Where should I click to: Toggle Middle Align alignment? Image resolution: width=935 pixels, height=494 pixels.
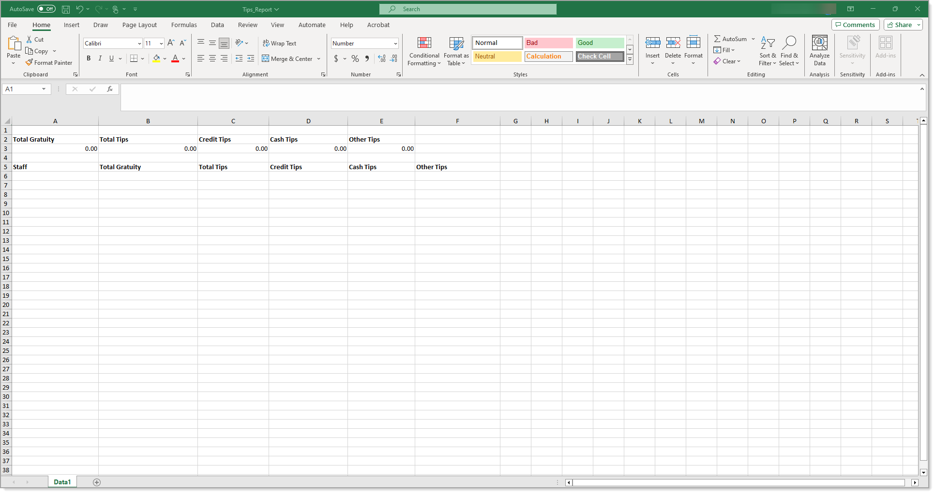point(212,43)
